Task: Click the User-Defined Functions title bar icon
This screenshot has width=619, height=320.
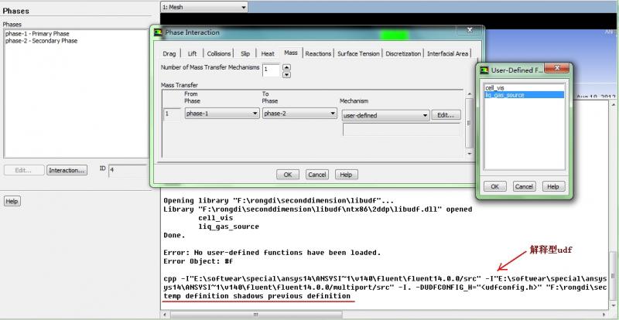Action: point(484,70)
